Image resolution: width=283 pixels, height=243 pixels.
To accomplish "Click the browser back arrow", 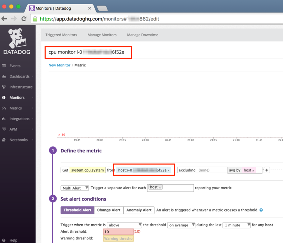I will tap(4, 19).
